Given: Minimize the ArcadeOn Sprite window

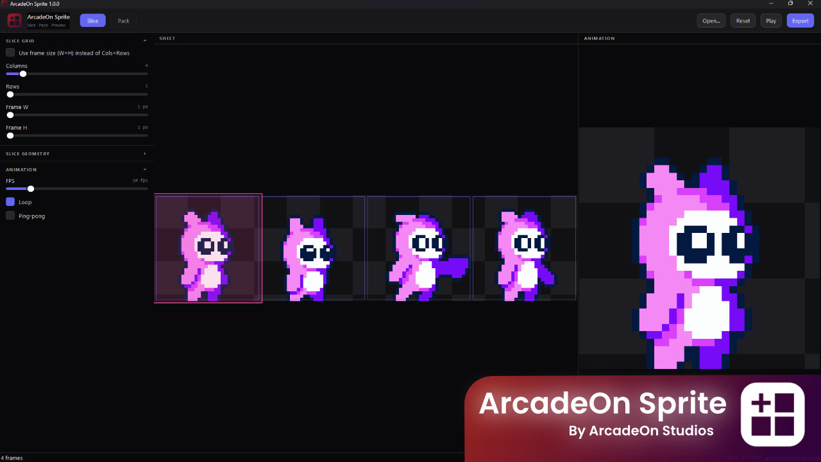Looking at the screenshot, I should (x=770, y=3).
